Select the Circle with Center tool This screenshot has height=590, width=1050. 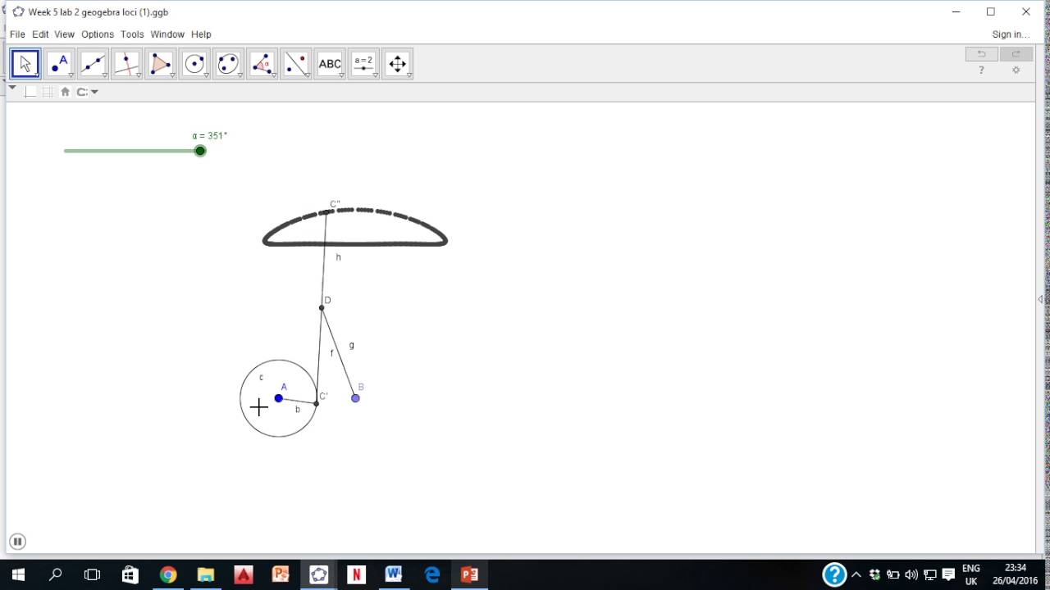[x=194, y=63]
